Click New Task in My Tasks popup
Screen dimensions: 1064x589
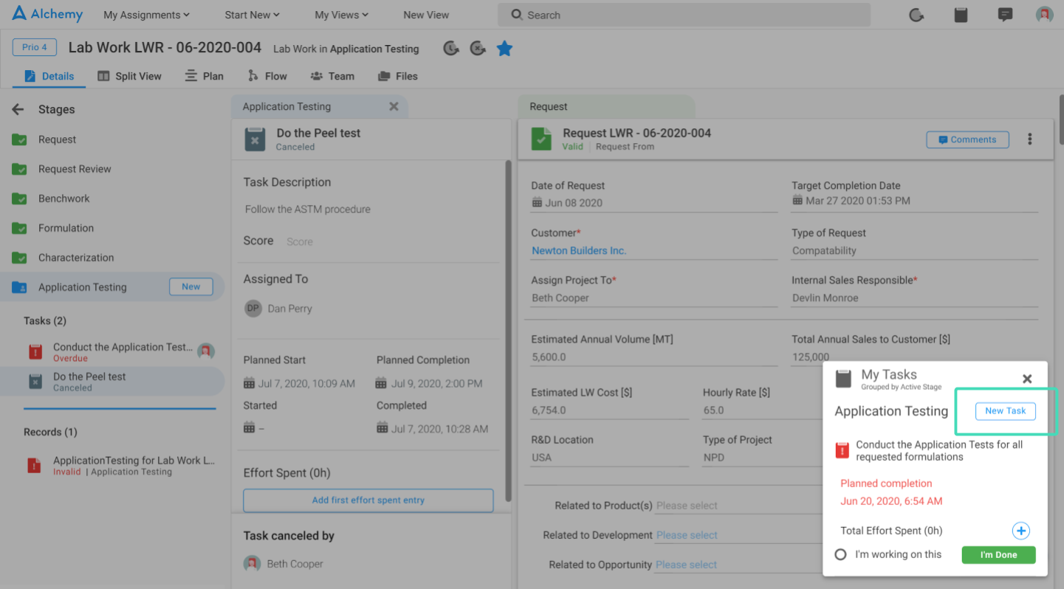tap(1006, 411)
